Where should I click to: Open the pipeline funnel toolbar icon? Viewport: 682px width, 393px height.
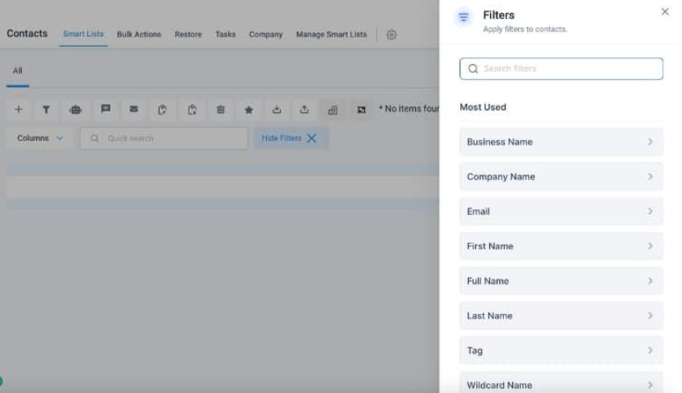46,110
